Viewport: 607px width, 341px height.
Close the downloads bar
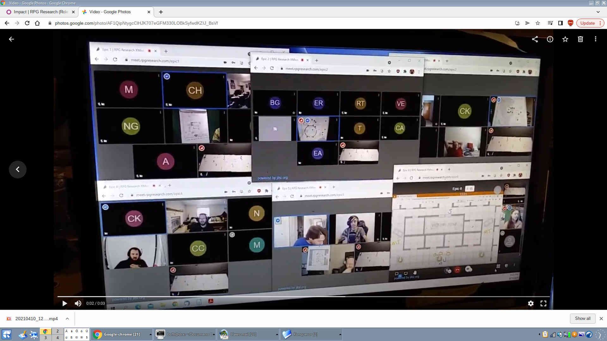coord(601,319)
